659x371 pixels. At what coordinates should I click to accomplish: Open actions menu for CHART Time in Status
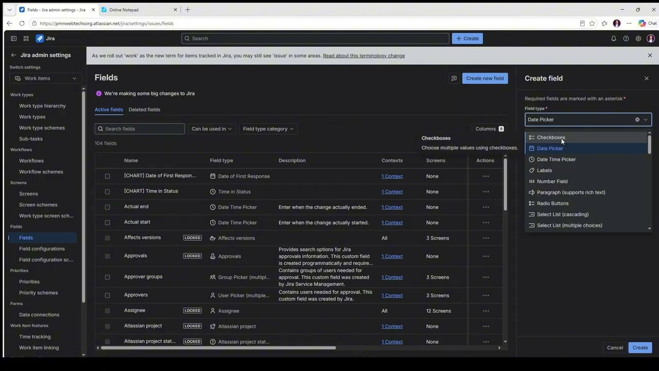tap(486, 192)
